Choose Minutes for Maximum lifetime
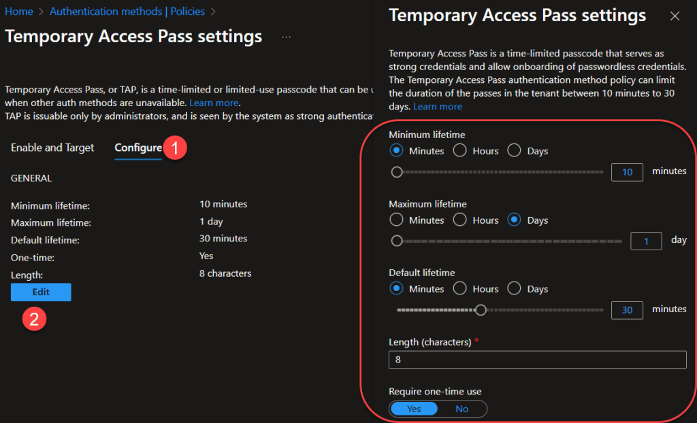Image resolution: width=697 pixels, height=423 pixels. pyautogui.click(x=396, y=220)
